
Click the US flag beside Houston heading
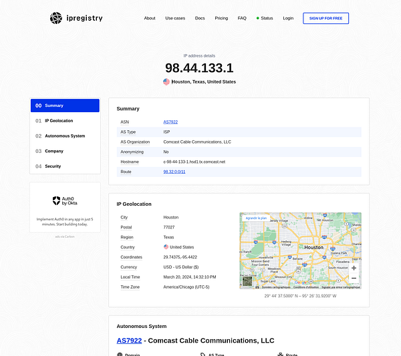point(166,81)
